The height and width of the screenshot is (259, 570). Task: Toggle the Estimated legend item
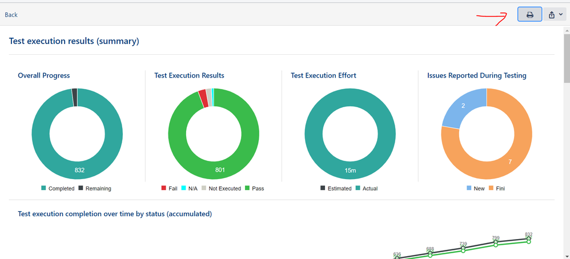[x=336, y=188]
